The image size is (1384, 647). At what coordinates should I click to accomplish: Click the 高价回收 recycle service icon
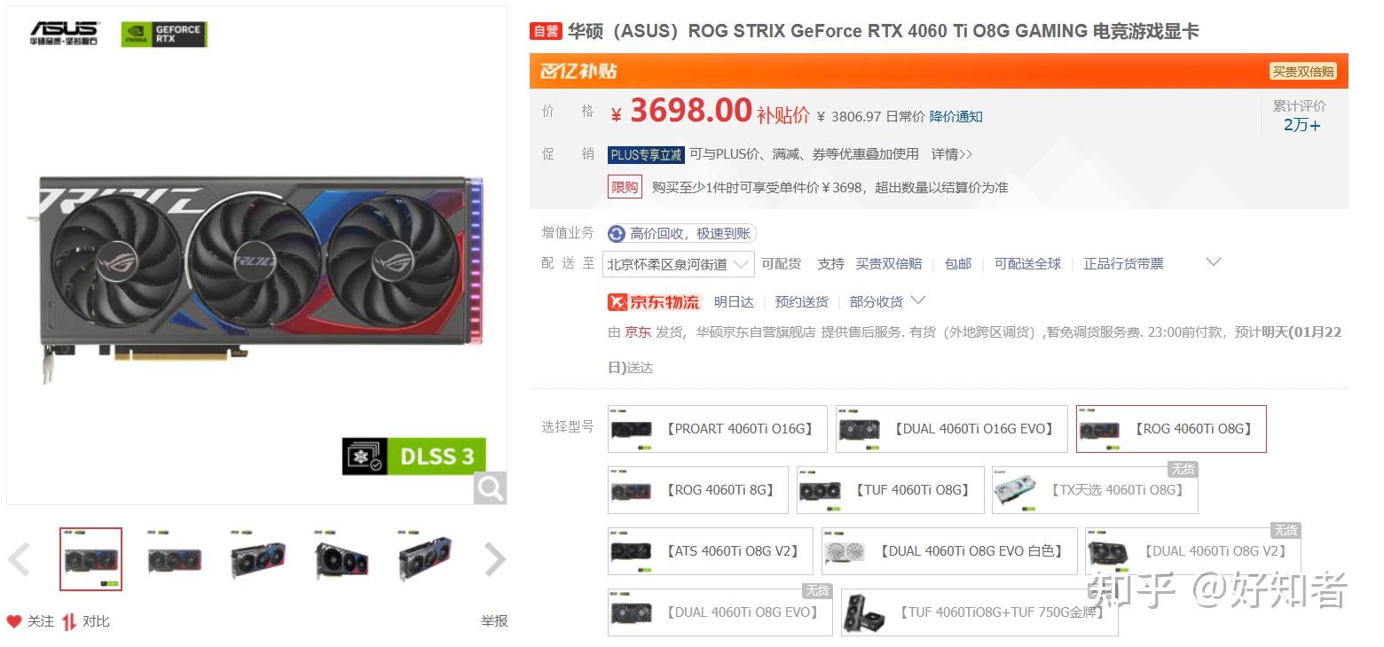(617, 234)
